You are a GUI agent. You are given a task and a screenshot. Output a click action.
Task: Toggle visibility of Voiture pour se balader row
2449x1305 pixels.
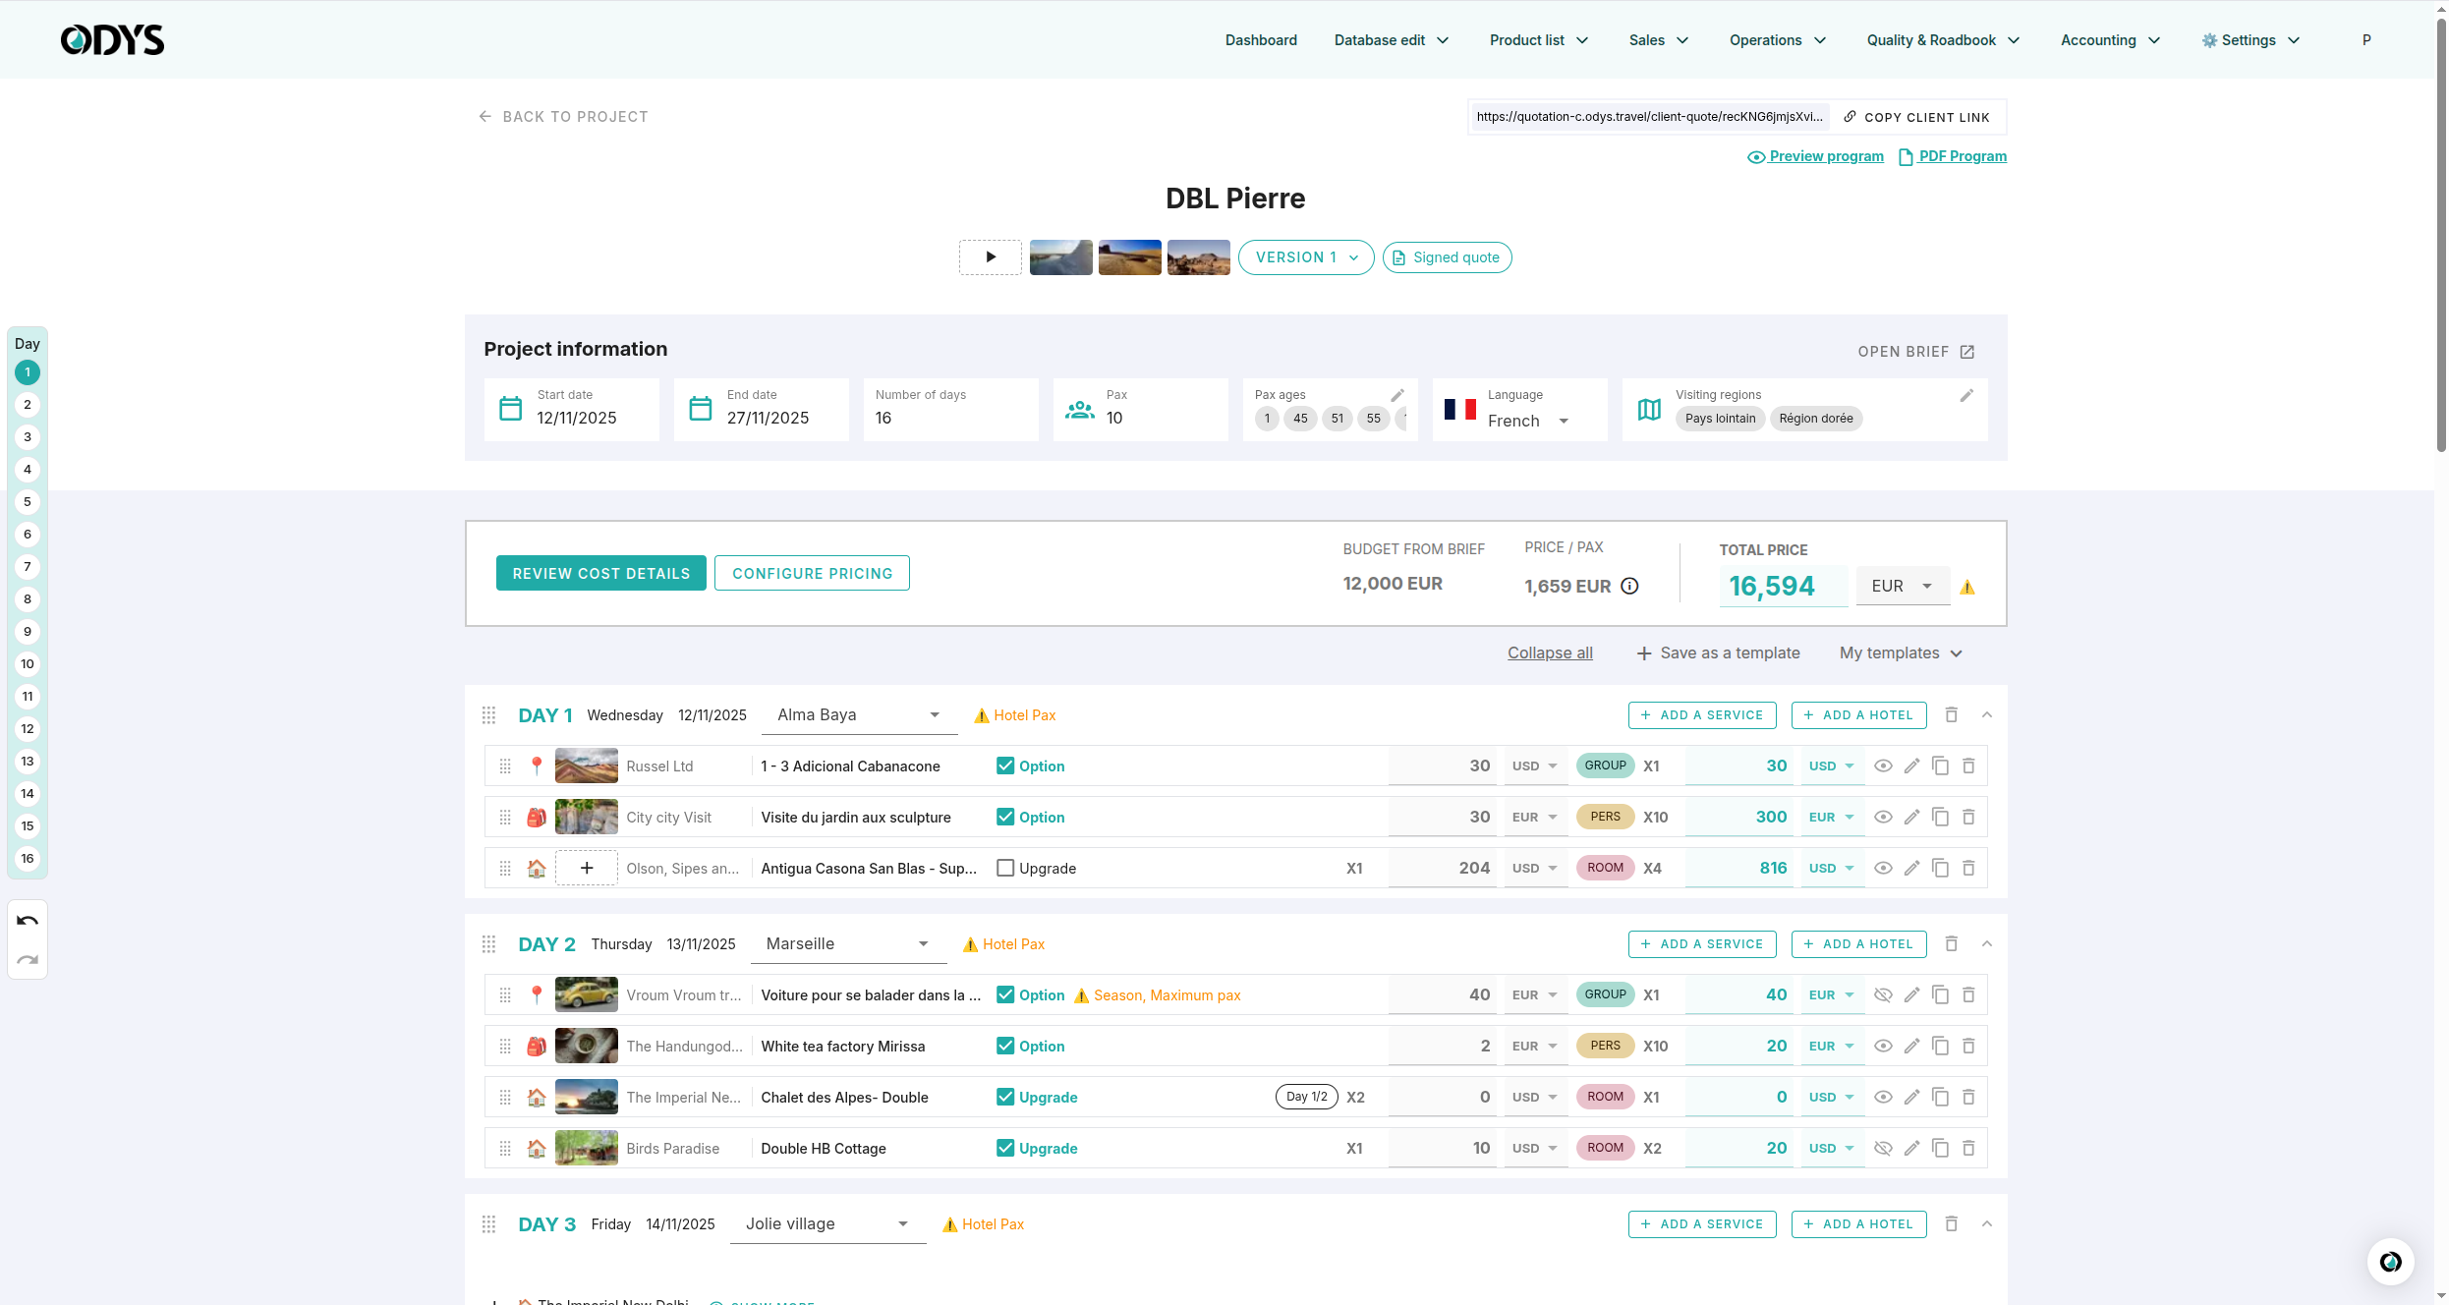[1883, 994]
